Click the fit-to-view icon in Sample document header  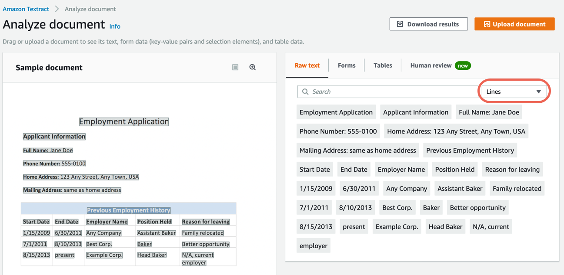(x=235, y=67)
